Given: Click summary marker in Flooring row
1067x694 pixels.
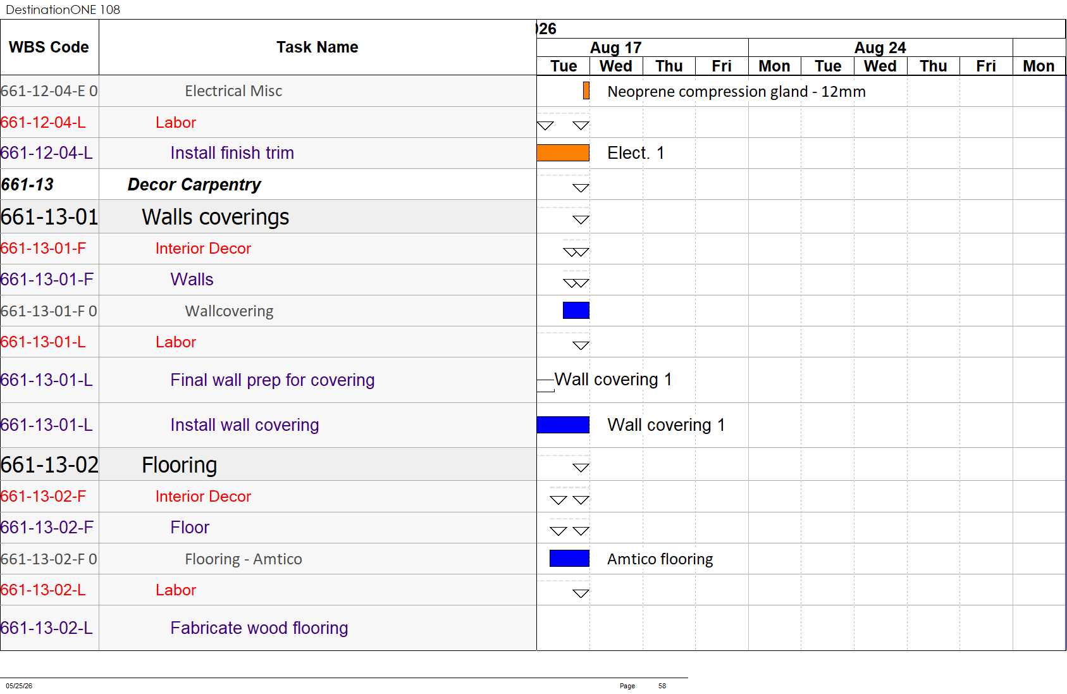Looking at the screenshot, I should click(x=581, y=468).
